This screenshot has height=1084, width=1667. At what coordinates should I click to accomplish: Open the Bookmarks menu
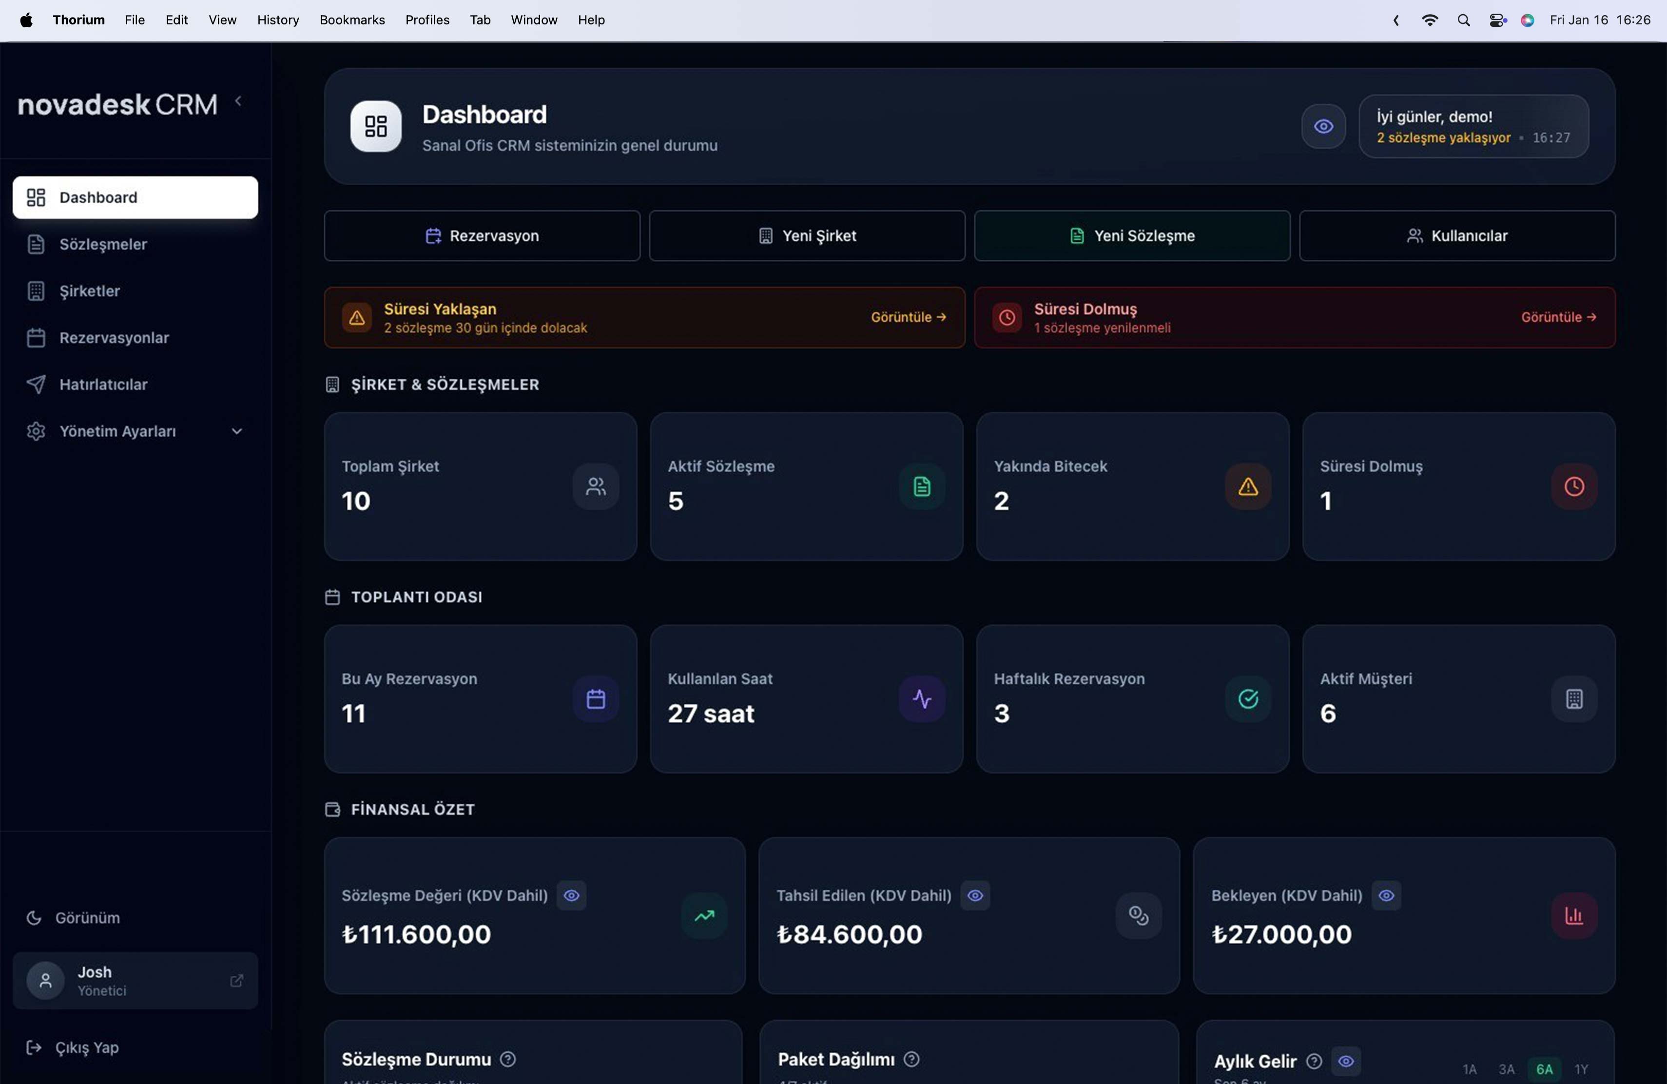[x=351, y=19]
